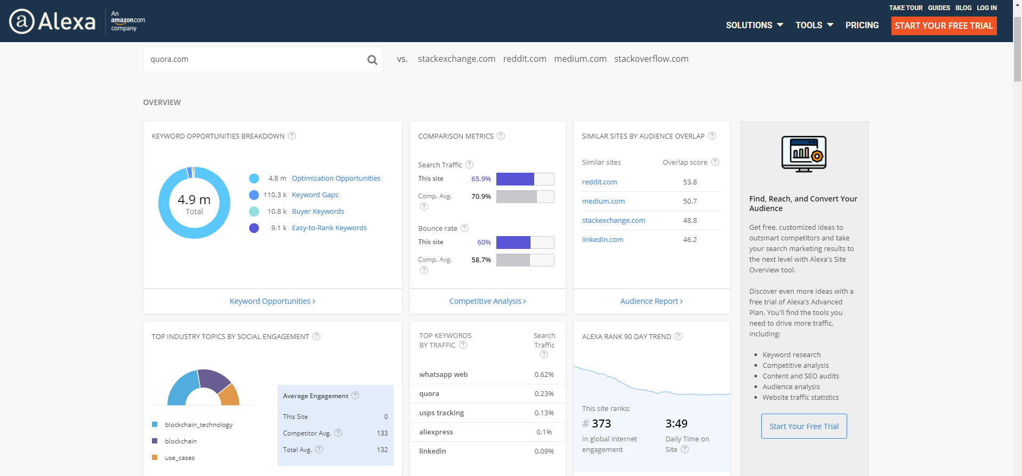The height and width of the screenshot is (476, 1022).
Task: Click the blockchain_technology legend square
Action: coord(155,425)
